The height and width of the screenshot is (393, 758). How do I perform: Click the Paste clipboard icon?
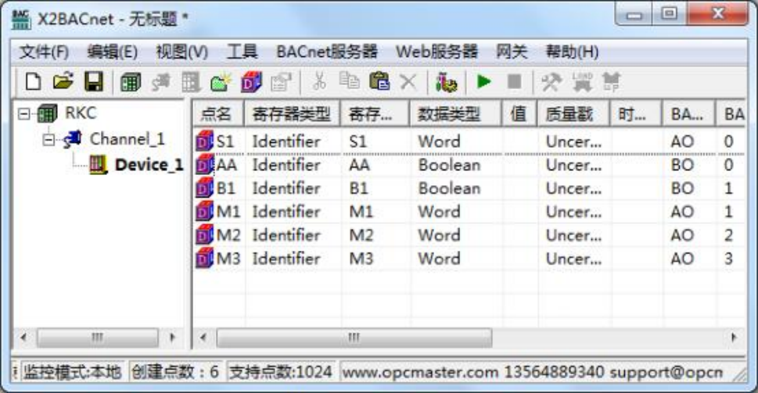pyautogui.click(x=379, y=81)
